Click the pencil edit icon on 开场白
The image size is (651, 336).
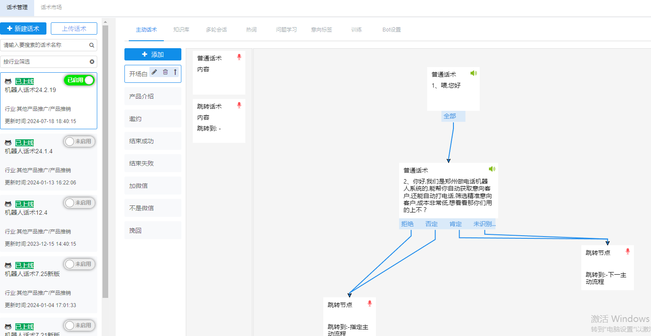[x=154, y=72]
